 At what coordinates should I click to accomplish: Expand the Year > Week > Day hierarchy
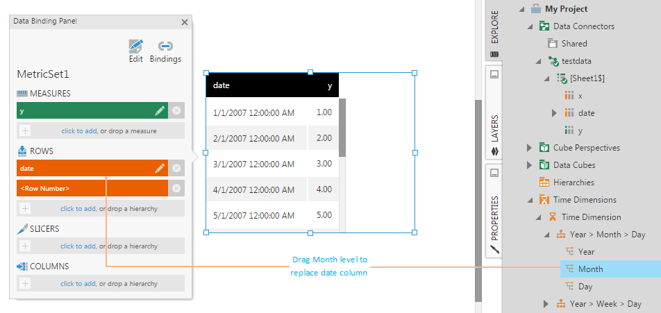[x=546, y=304]
